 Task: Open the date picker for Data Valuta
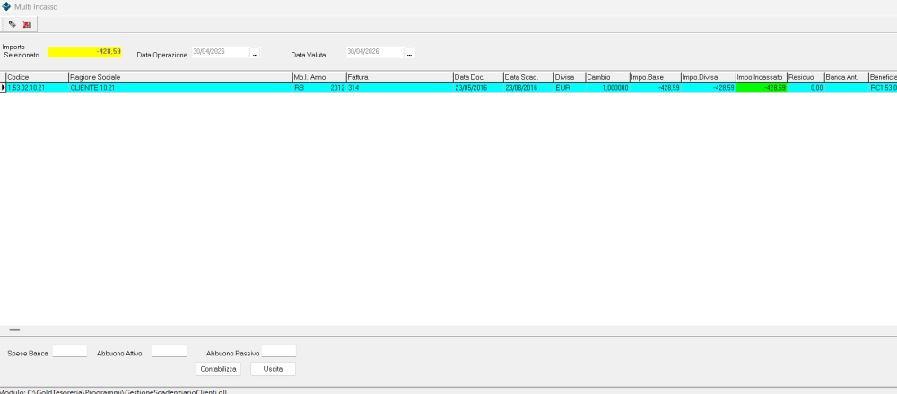coord(409,53)
